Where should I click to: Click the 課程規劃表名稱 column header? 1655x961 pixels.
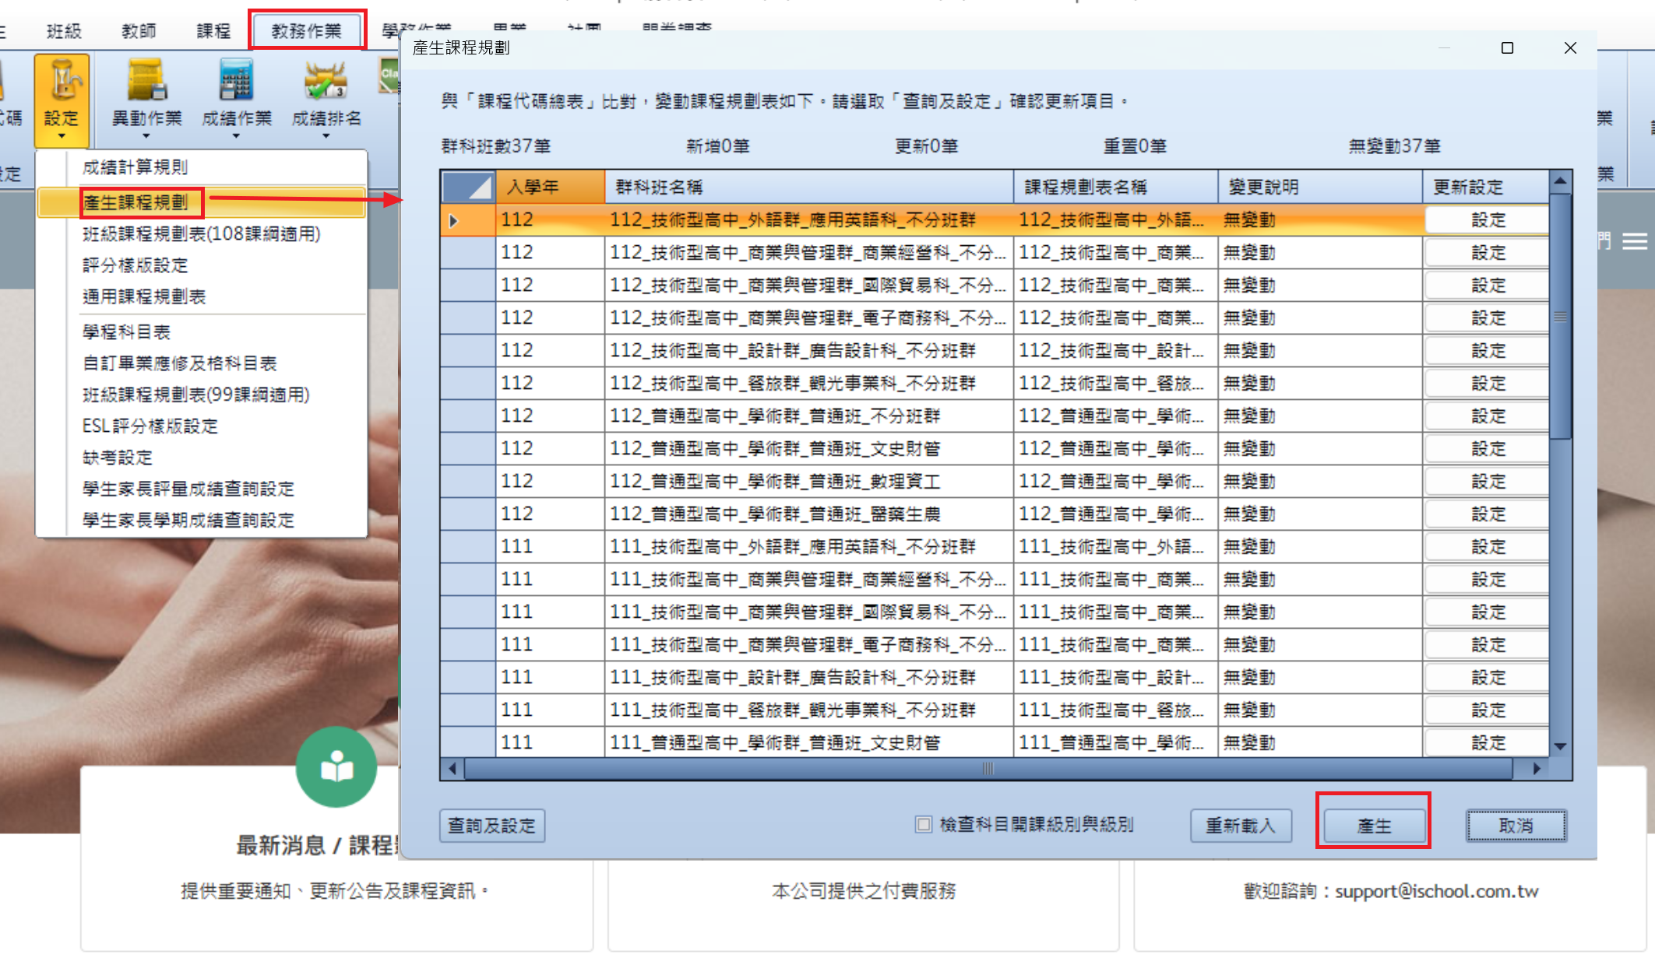tap(1116, 187)
